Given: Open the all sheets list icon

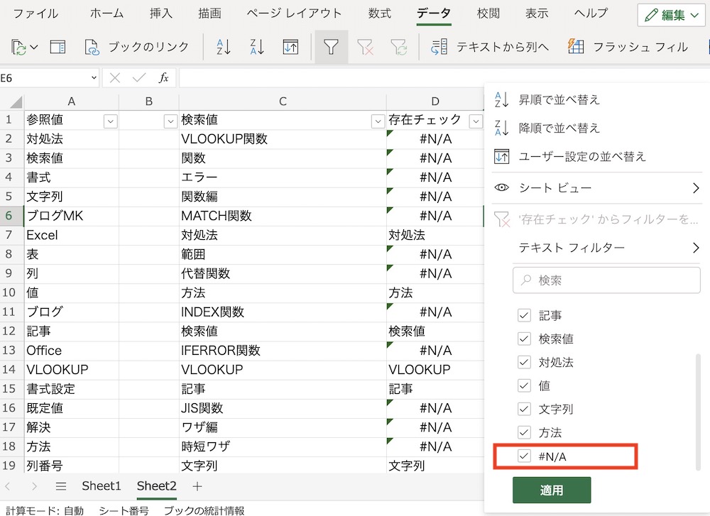Looking at the screenshot, I should tap(60, 487).
